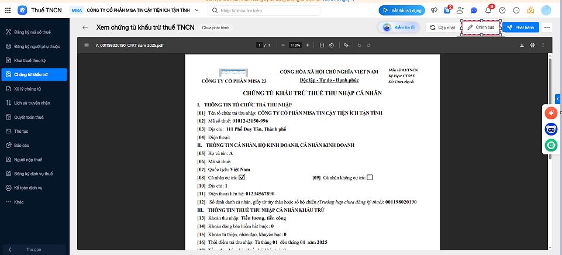The height and width of the screenshot is (255, 562).
Task: Click the PDF draw annotation icon
Action: [346, 45]
